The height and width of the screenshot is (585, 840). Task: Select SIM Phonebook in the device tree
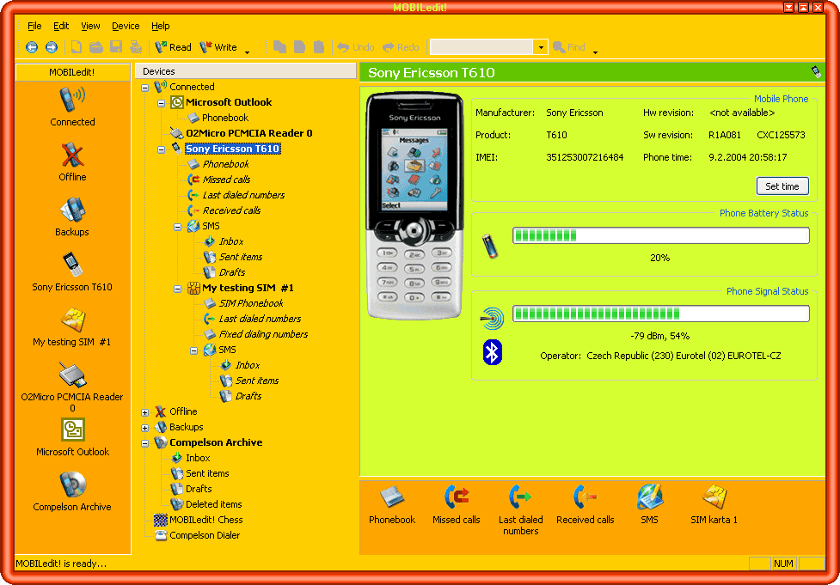pyautogui.click(x=251, y=303)
